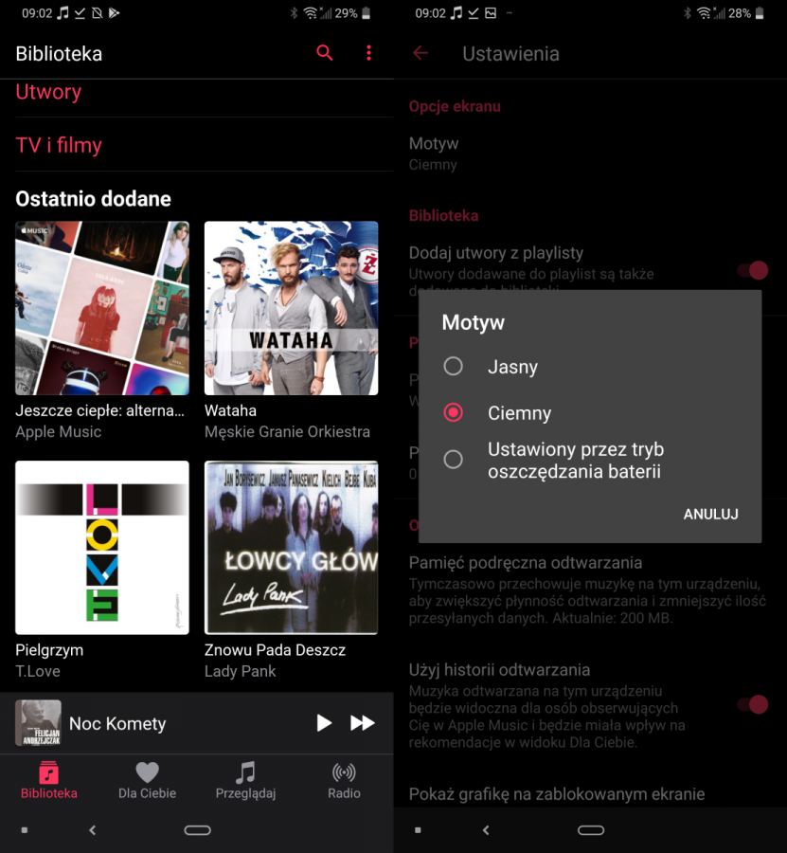Tap Ustawienia screen Android home pill
Viewport: 787px width, 853px height.
(x=591, y=829)
